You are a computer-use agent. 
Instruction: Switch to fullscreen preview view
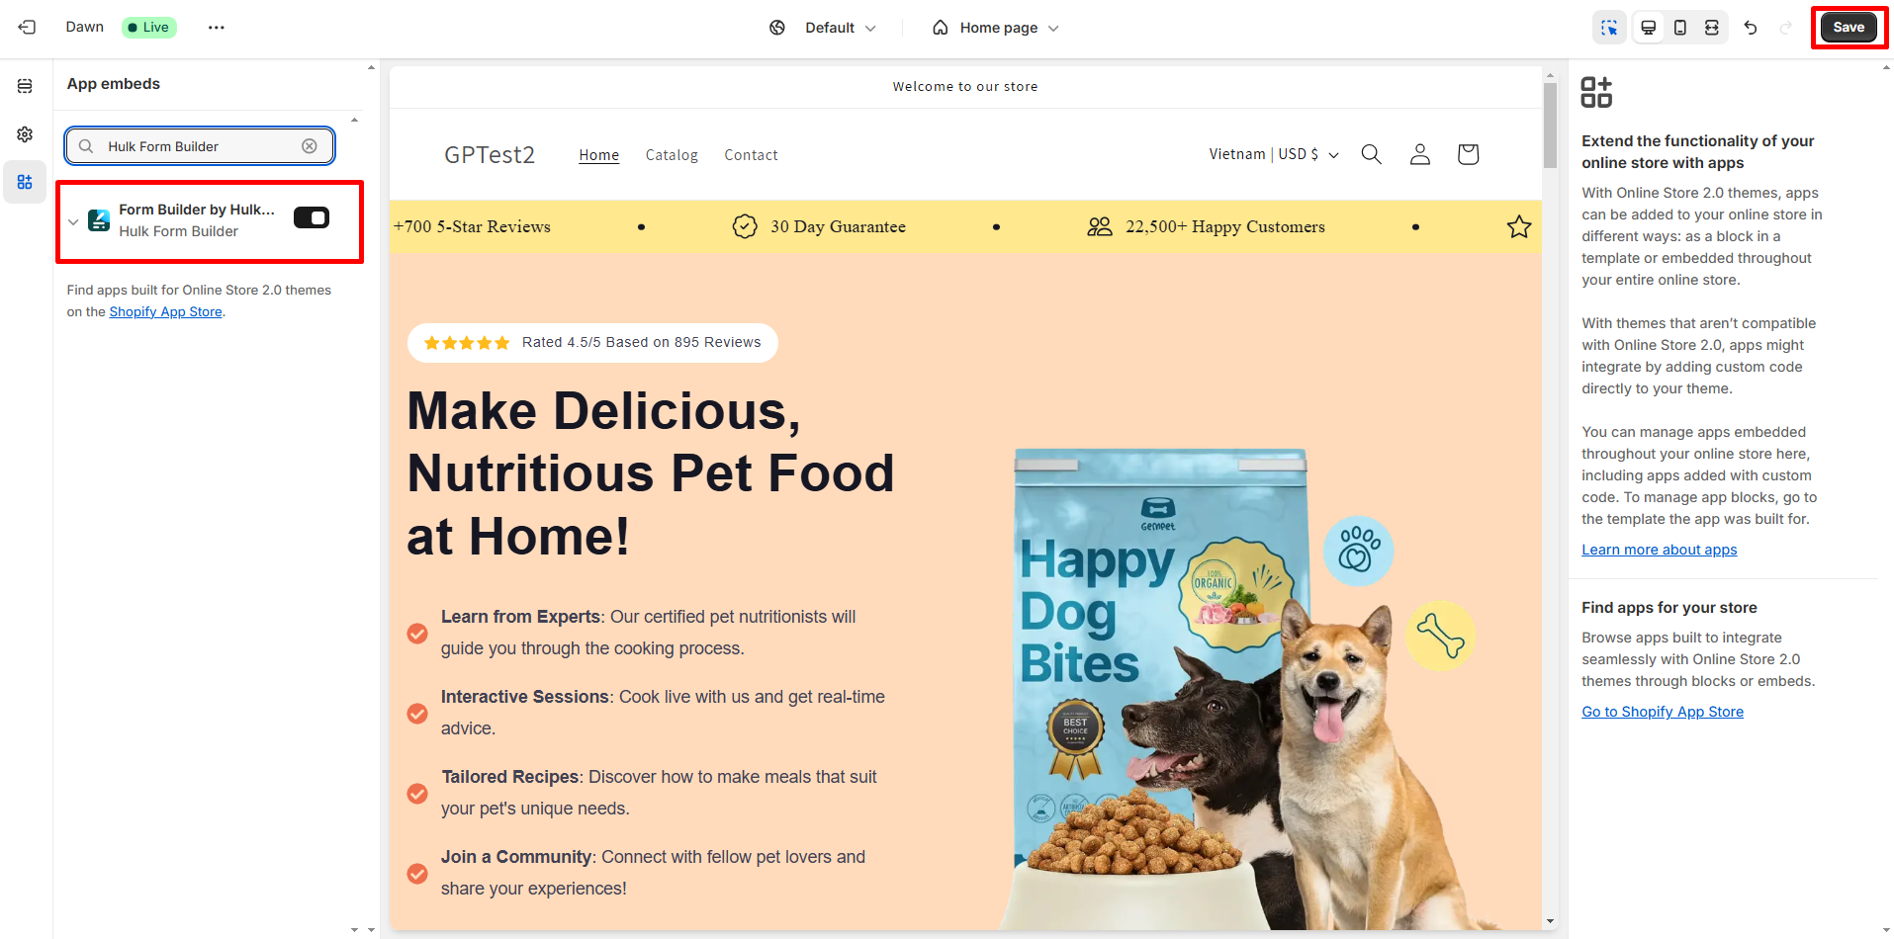point(1711,28)
